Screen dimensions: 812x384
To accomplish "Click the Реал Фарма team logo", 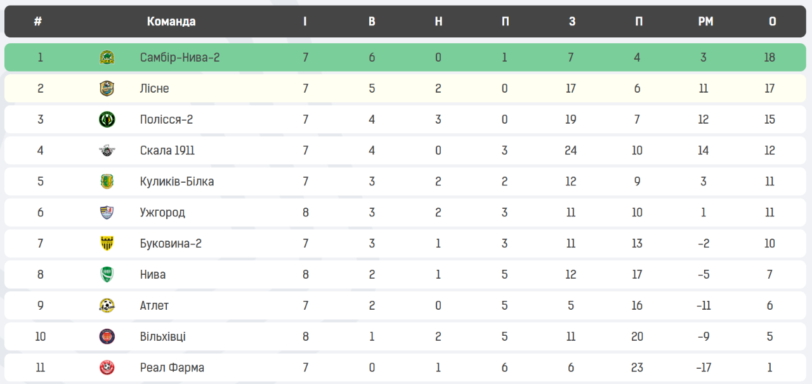I will [107, 367].
